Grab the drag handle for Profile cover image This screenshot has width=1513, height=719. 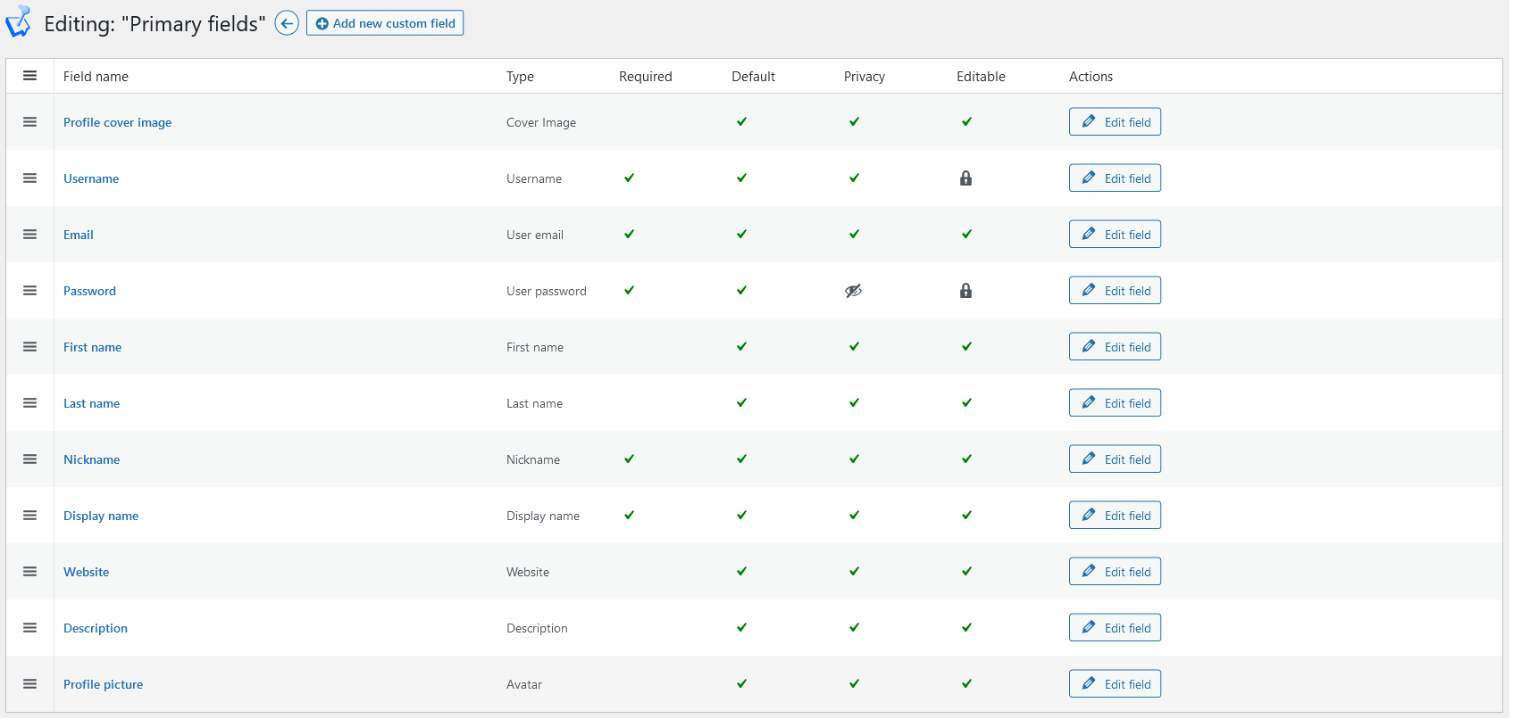coord(29,122)
